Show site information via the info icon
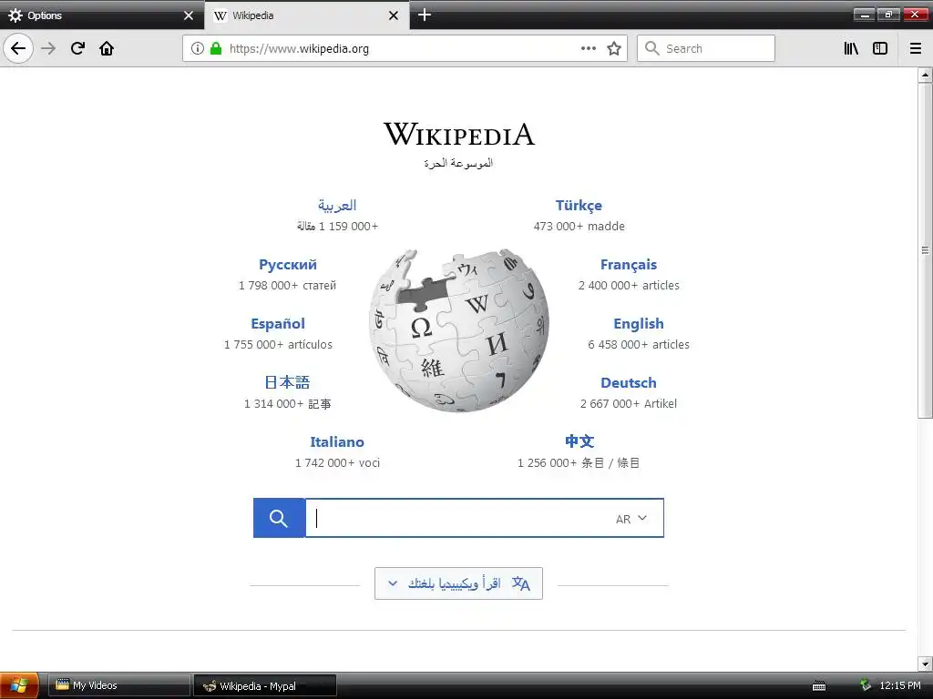Screen dimensions: 933x699 pos(198,48)
